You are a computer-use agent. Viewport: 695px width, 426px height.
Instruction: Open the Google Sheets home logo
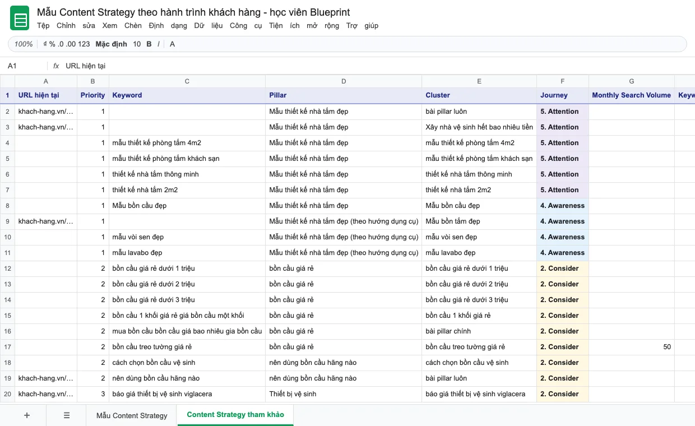point(20,18)
